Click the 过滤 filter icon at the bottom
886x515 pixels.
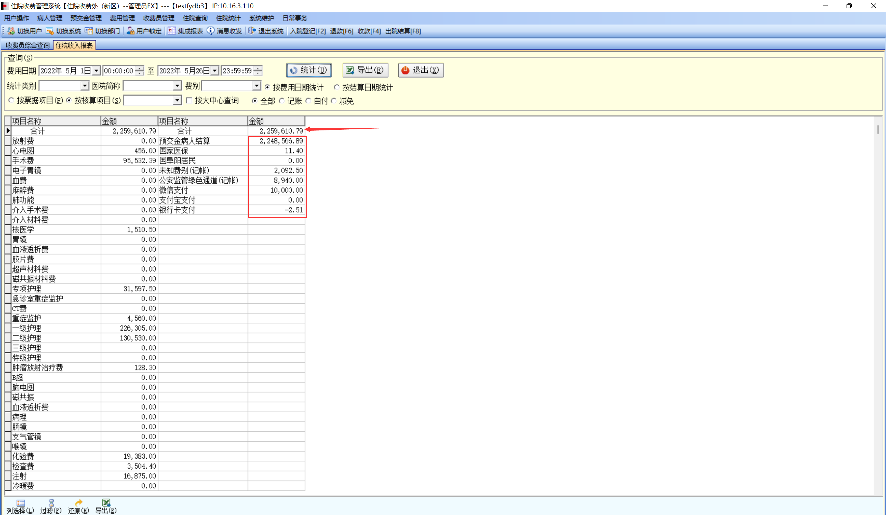coord(51,503)
